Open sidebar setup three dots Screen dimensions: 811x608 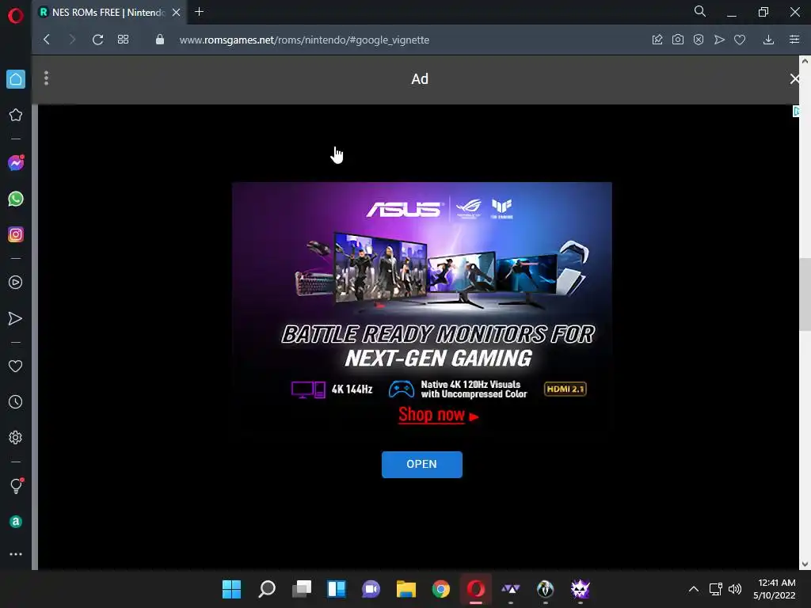pyautogui.click(x=16, y=553)
